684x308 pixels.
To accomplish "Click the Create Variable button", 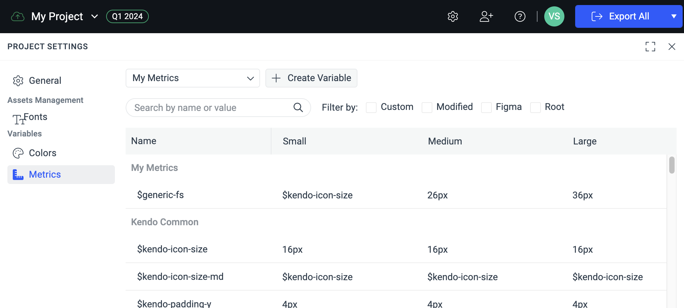I will [x=311, y=78].
